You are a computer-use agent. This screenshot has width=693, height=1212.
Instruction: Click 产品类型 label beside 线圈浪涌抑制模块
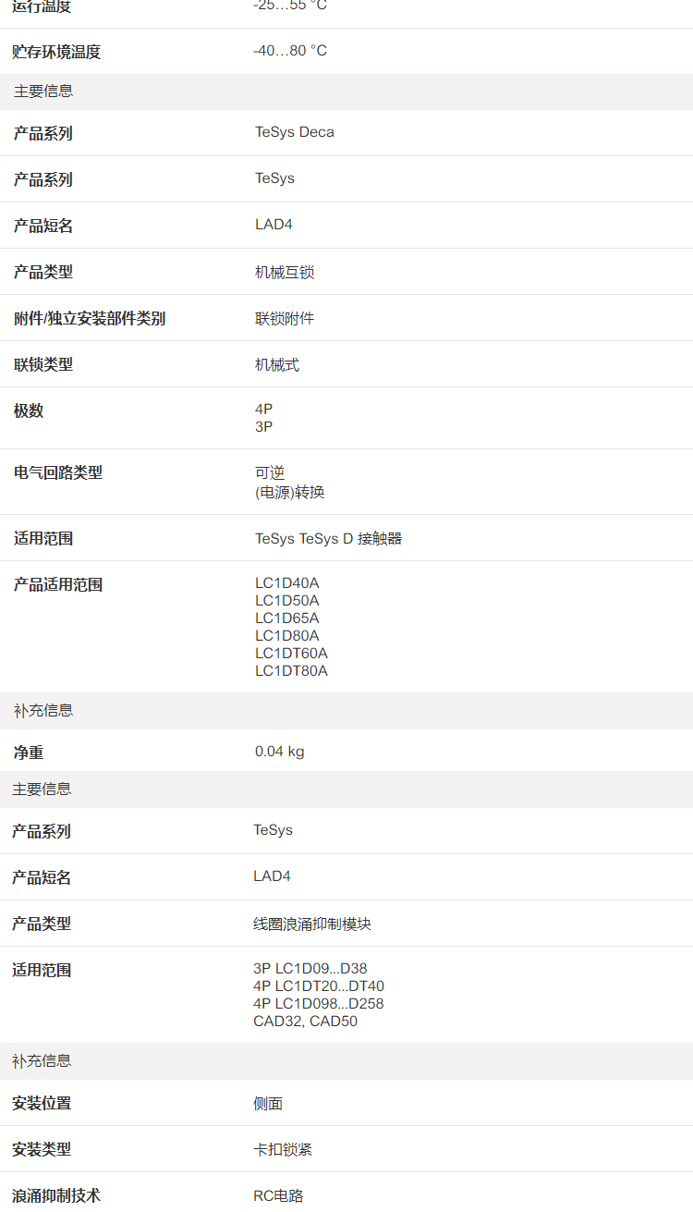(42, 924)
